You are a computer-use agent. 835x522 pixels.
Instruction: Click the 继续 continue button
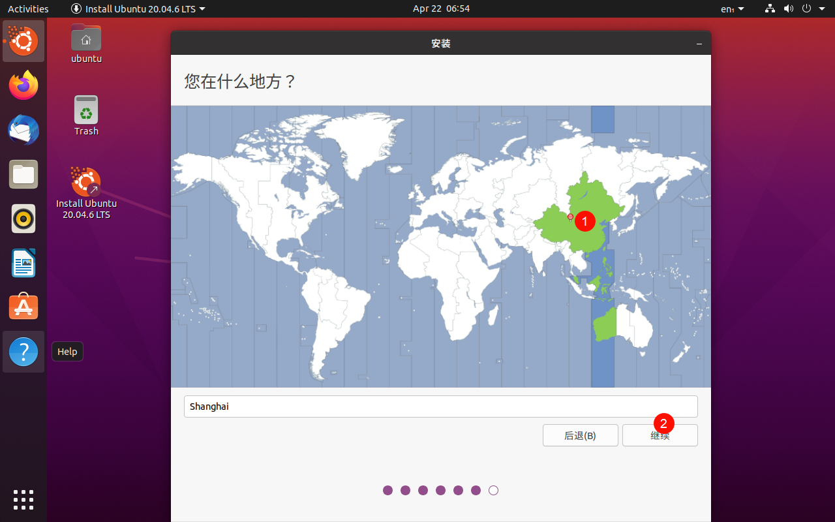(x=660, y=435)
